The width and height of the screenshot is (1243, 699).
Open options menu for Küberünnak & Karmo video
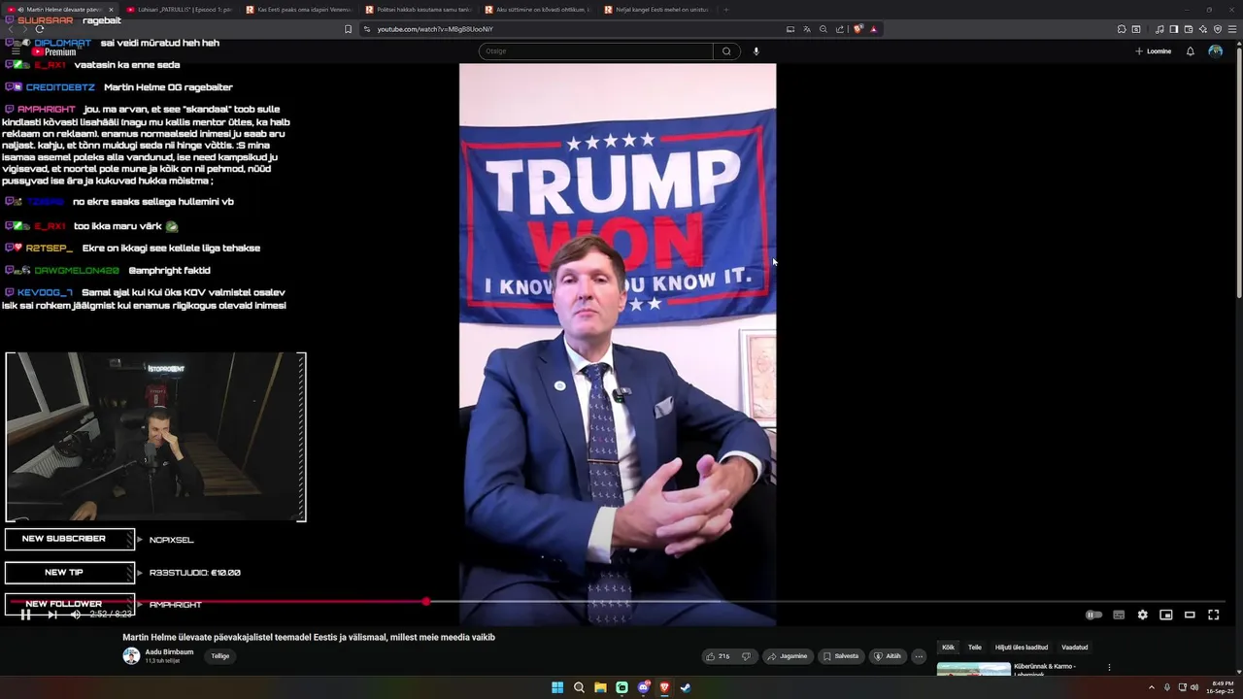click(1109, 668)
